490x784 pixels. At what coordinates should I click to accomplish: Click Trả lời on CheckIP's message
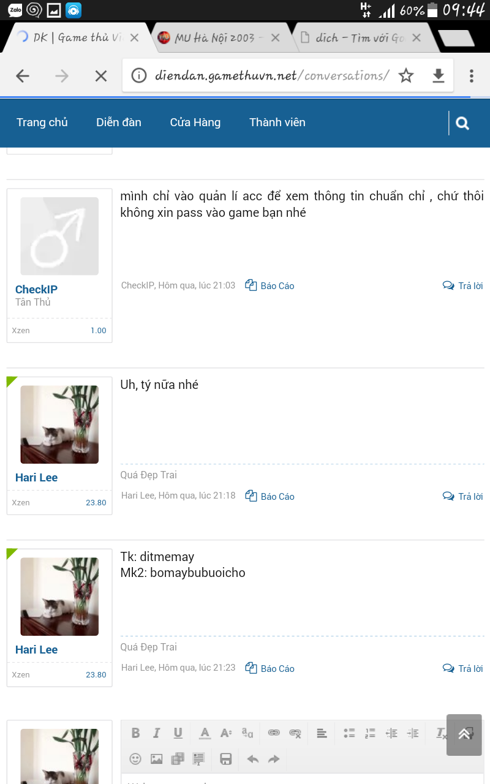click(463, 286)
